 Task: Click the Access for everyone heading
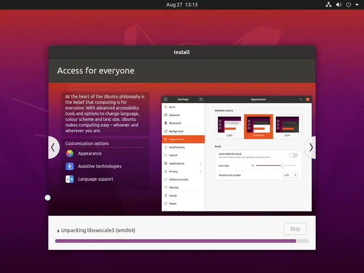click(96, 71)
